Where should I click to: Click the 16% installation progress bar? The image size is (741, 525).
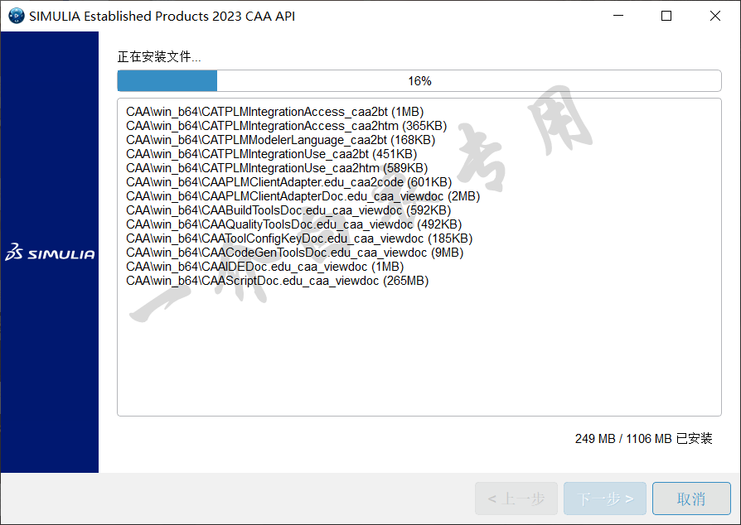pyautogui.click(x=419, y=80)
